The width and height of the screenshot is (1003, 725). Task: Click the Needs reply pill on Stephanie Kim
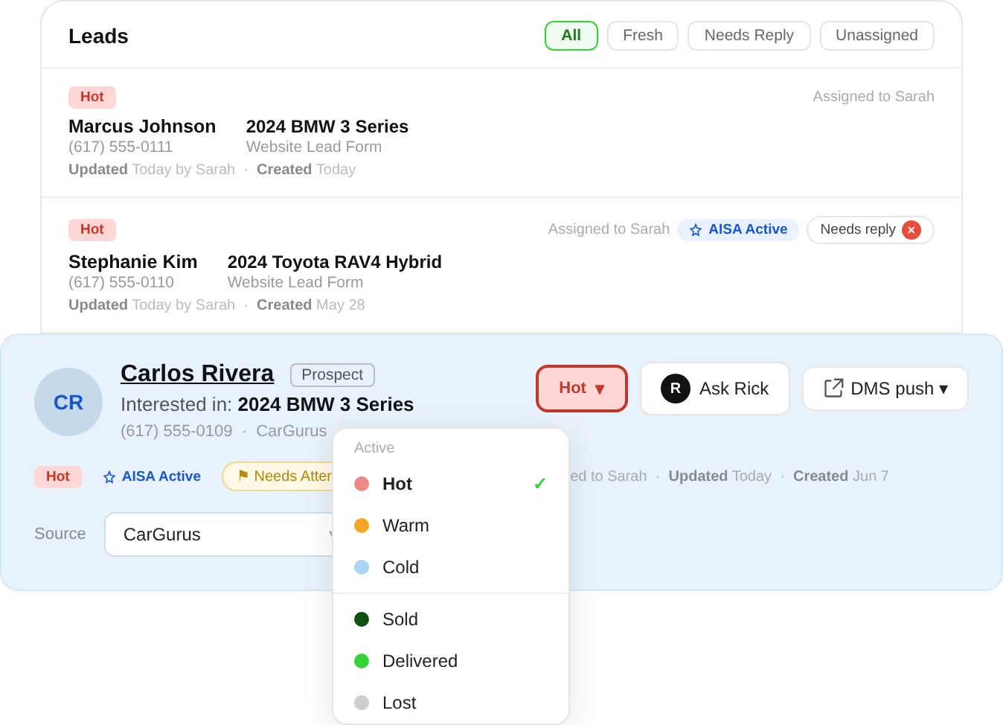[871, 230]
